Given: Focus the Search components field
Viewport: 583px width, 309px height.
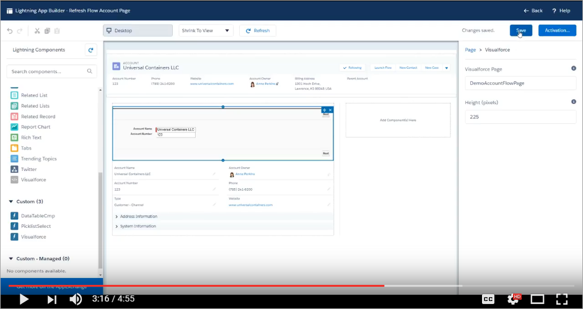Looking at the screenshot, I should pos(51,71).
